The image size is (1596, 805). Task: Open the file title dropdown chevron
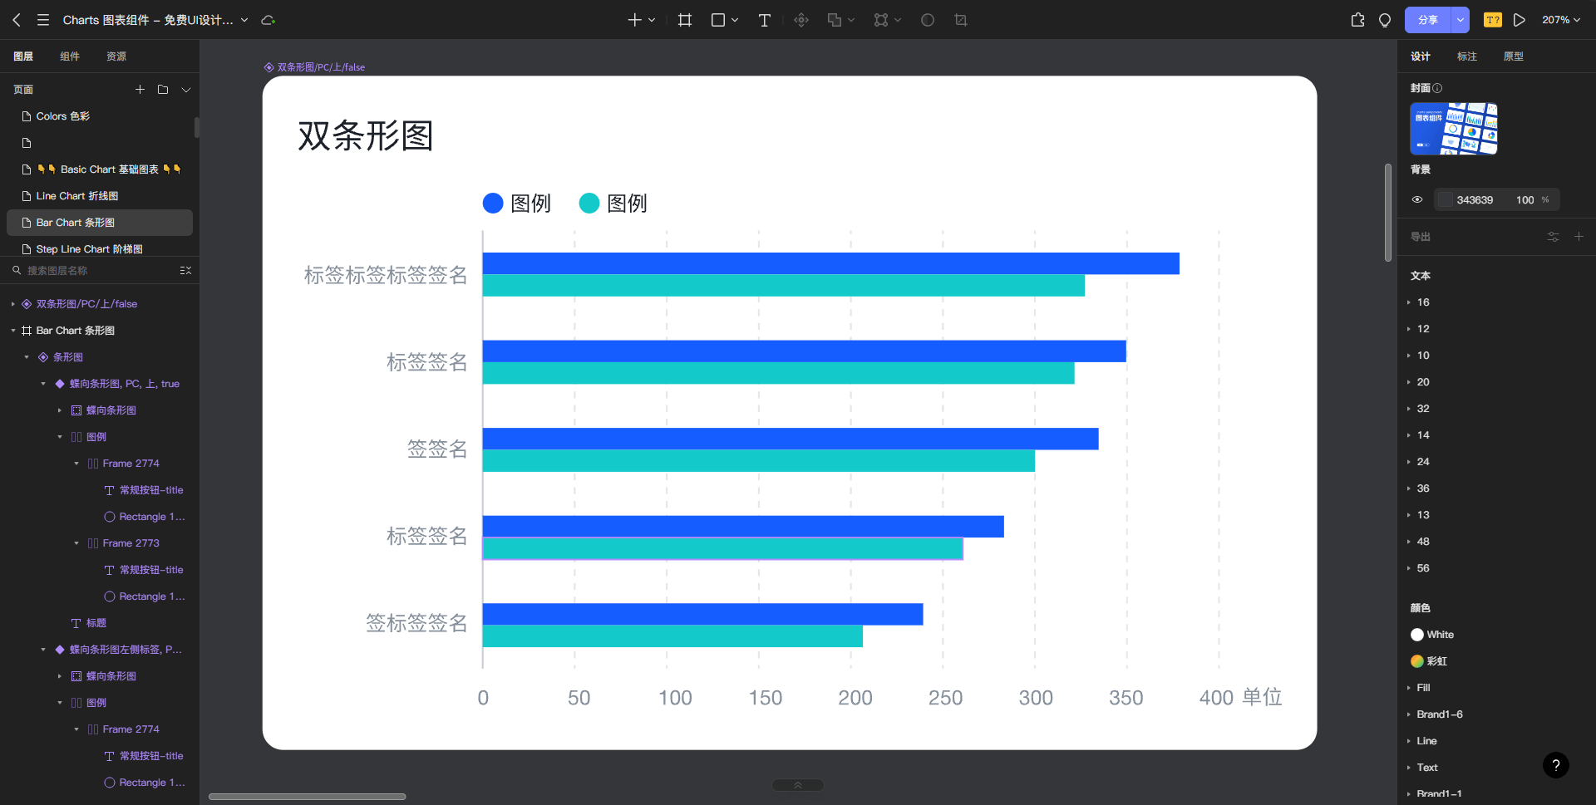click(x=244, y=20)
